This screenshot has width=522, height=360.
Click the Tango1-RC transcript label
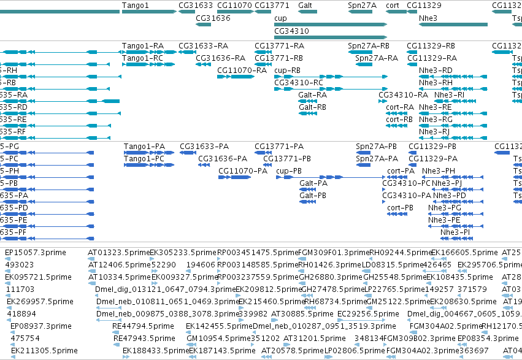[x=142, y=58]
